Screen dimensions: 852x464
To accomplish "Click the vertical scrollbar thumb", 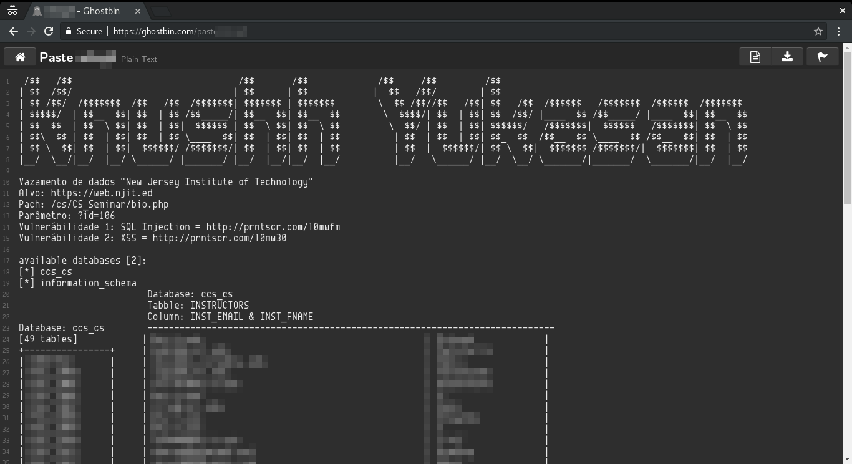I will click(x=847, y=128).
